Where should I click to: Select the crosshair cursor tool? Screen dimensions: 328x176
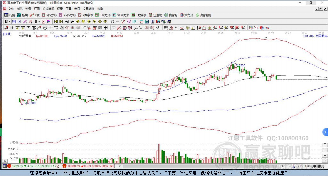pyautogui.click(x=118, y=21)
